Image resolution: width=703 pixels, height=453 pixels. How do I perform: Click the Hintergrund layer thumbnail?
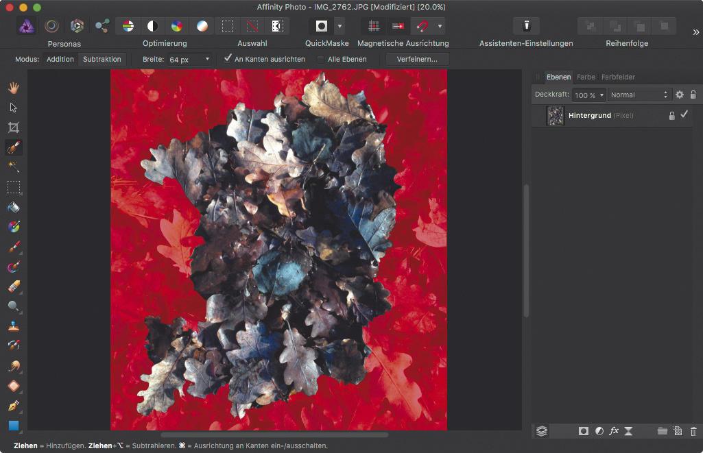(x=556, y=116)
